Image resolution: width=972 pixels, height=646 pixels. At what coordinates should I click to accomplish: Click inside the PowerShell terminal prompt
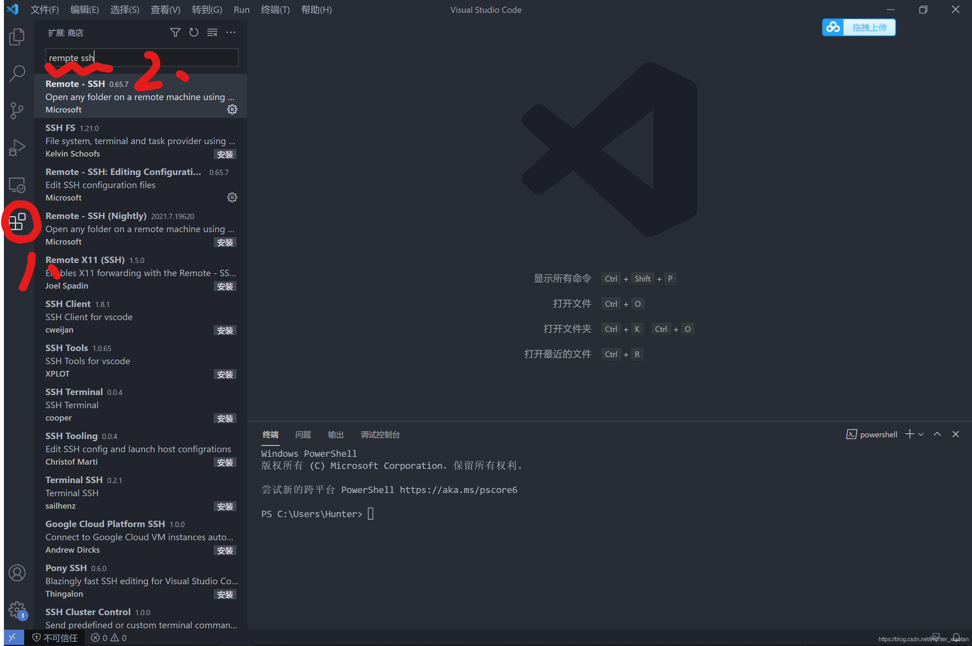pyautogui.click(x=370, y=514)
